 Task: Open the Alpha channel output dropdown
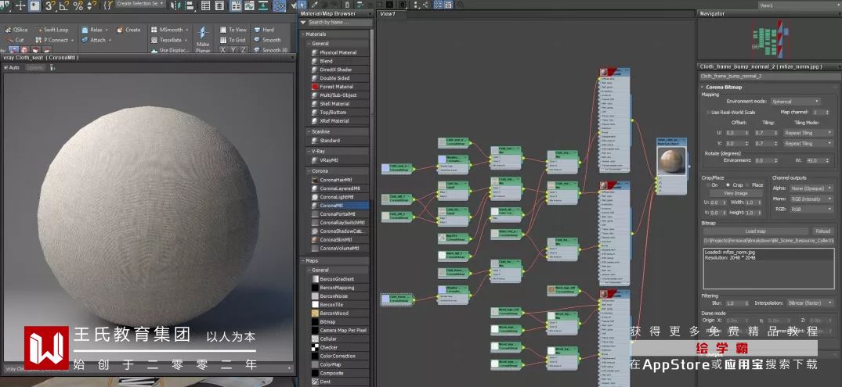point(811,188)
